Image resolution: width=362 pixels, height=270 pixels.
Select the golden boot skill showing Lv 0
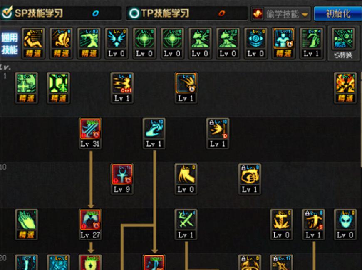tap(186, 179)
